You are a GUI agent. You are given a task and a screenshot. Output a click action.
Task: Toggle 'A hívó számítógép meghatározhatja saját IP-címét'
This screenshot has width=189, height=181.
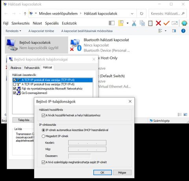tap(43, 162)
